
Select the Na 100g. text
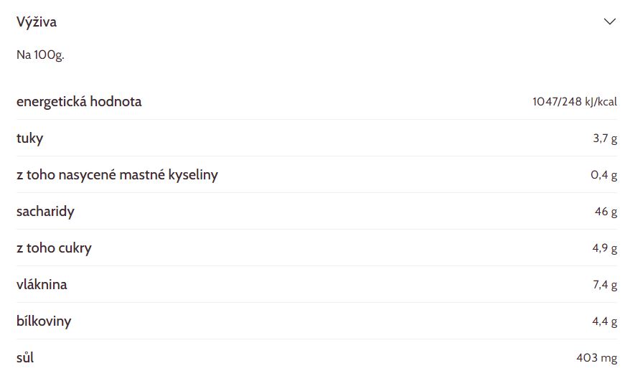click(40, 55)
